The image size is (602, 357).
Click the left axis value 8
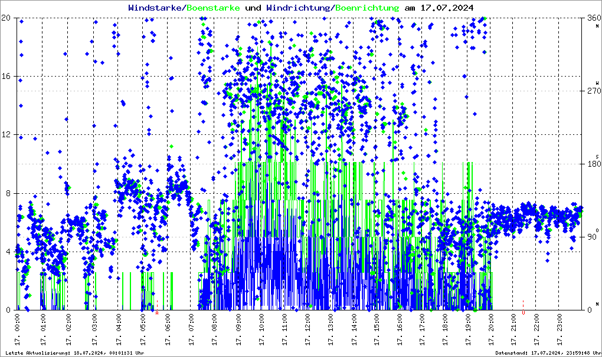[8, 193]
